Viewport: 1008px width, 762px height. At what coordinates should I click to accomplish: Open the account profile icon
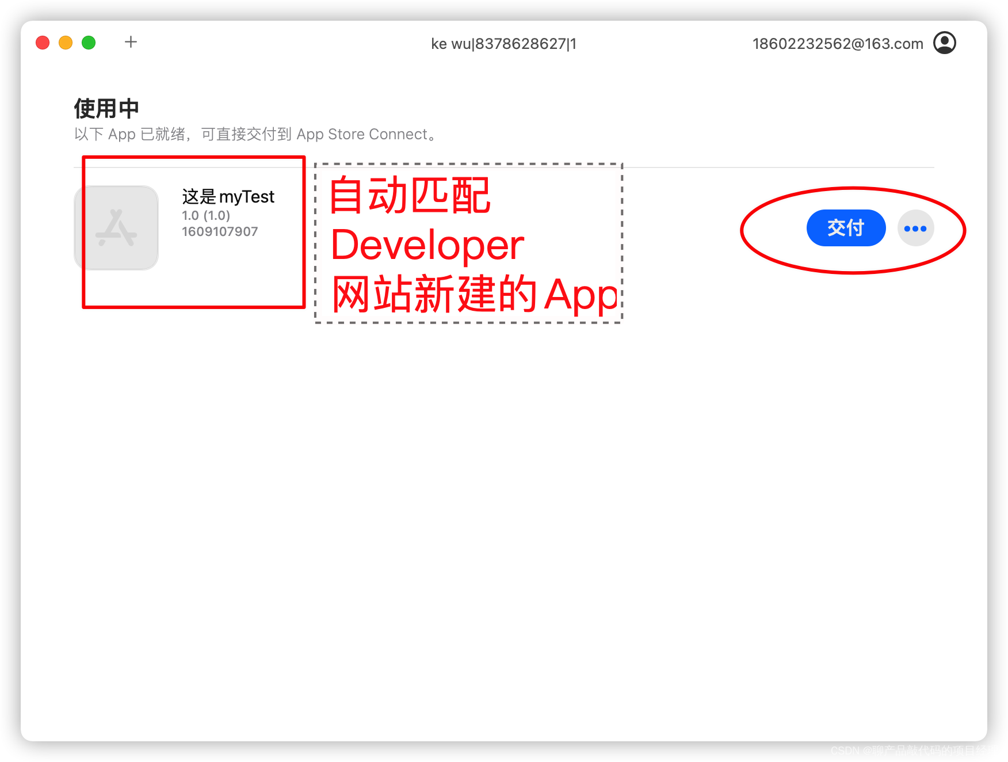(x=945, y=43)
